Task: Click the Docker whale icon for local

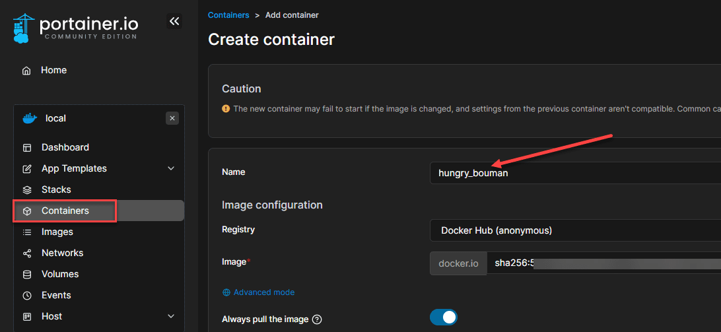Action: [30, 119]
